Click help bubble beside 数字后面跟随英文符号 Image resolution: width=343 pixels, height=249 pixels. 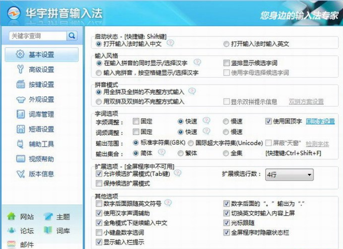(168, 203)
